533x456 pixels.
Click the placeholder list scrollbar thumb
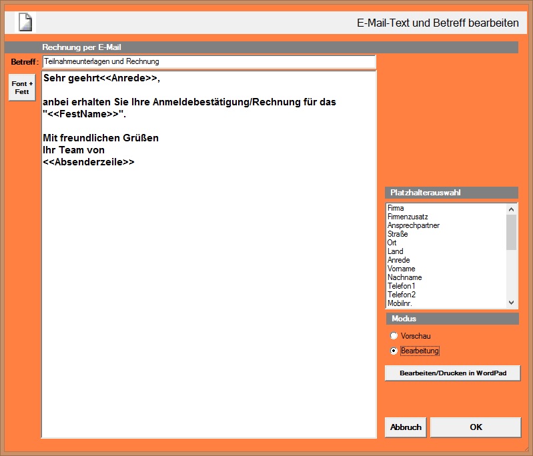click(511, 232)
